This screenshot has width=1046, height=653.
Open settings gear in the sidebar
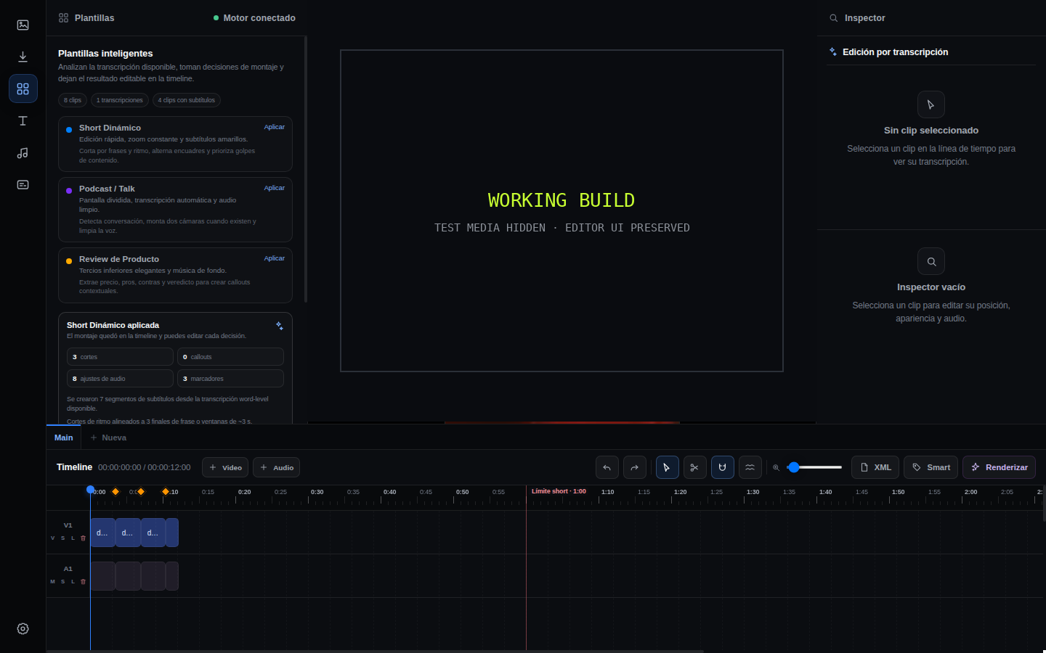[x=23, y=628]
